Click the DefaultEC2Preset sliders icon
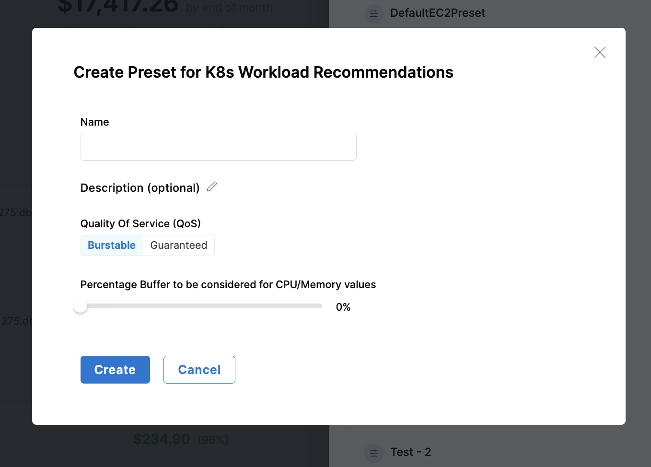 374,13
